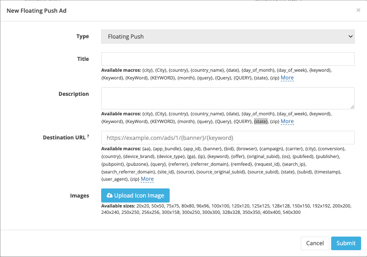Click the cloud upload icon
The image size is (367, 257).
pyautogui.click(x=109, y=195)
